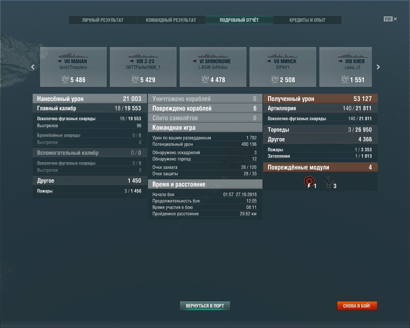Open the Личный результат tab
Screen dimensions: 410x328
pyautogui.click(x=103, y=20)
